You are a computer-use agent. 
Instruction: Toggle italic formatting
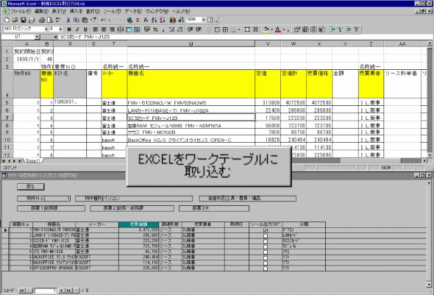[x=77, y=29]
